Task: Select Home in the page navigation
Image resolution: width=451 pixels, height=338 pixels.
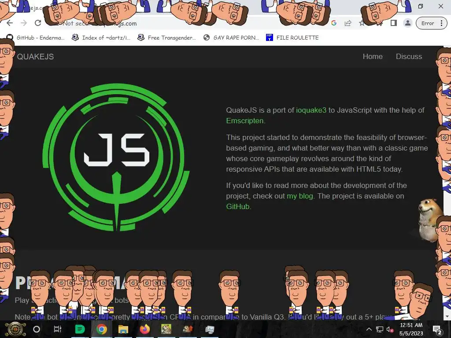Action: point(373,56)
